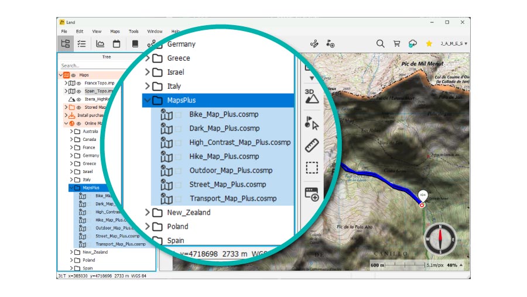Expand the FranceTopo.imp node
The width and height of the screenshot is (527, 297).
coord(66,83)
